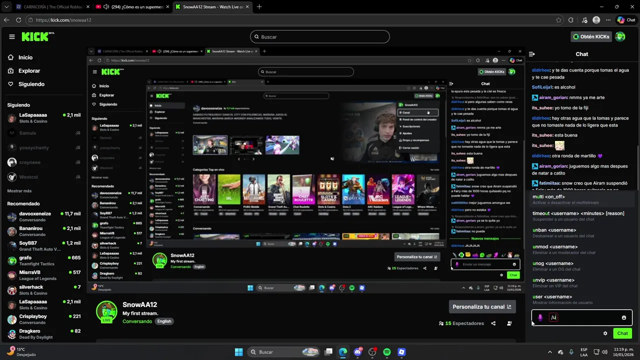Click the site info lock icon

click(x=30, y=20)
